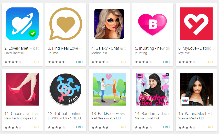Open the TriChat gender symbols icon
Image resolution: width=219 pixels, height=134 pixels.
(x=66, y=89)
